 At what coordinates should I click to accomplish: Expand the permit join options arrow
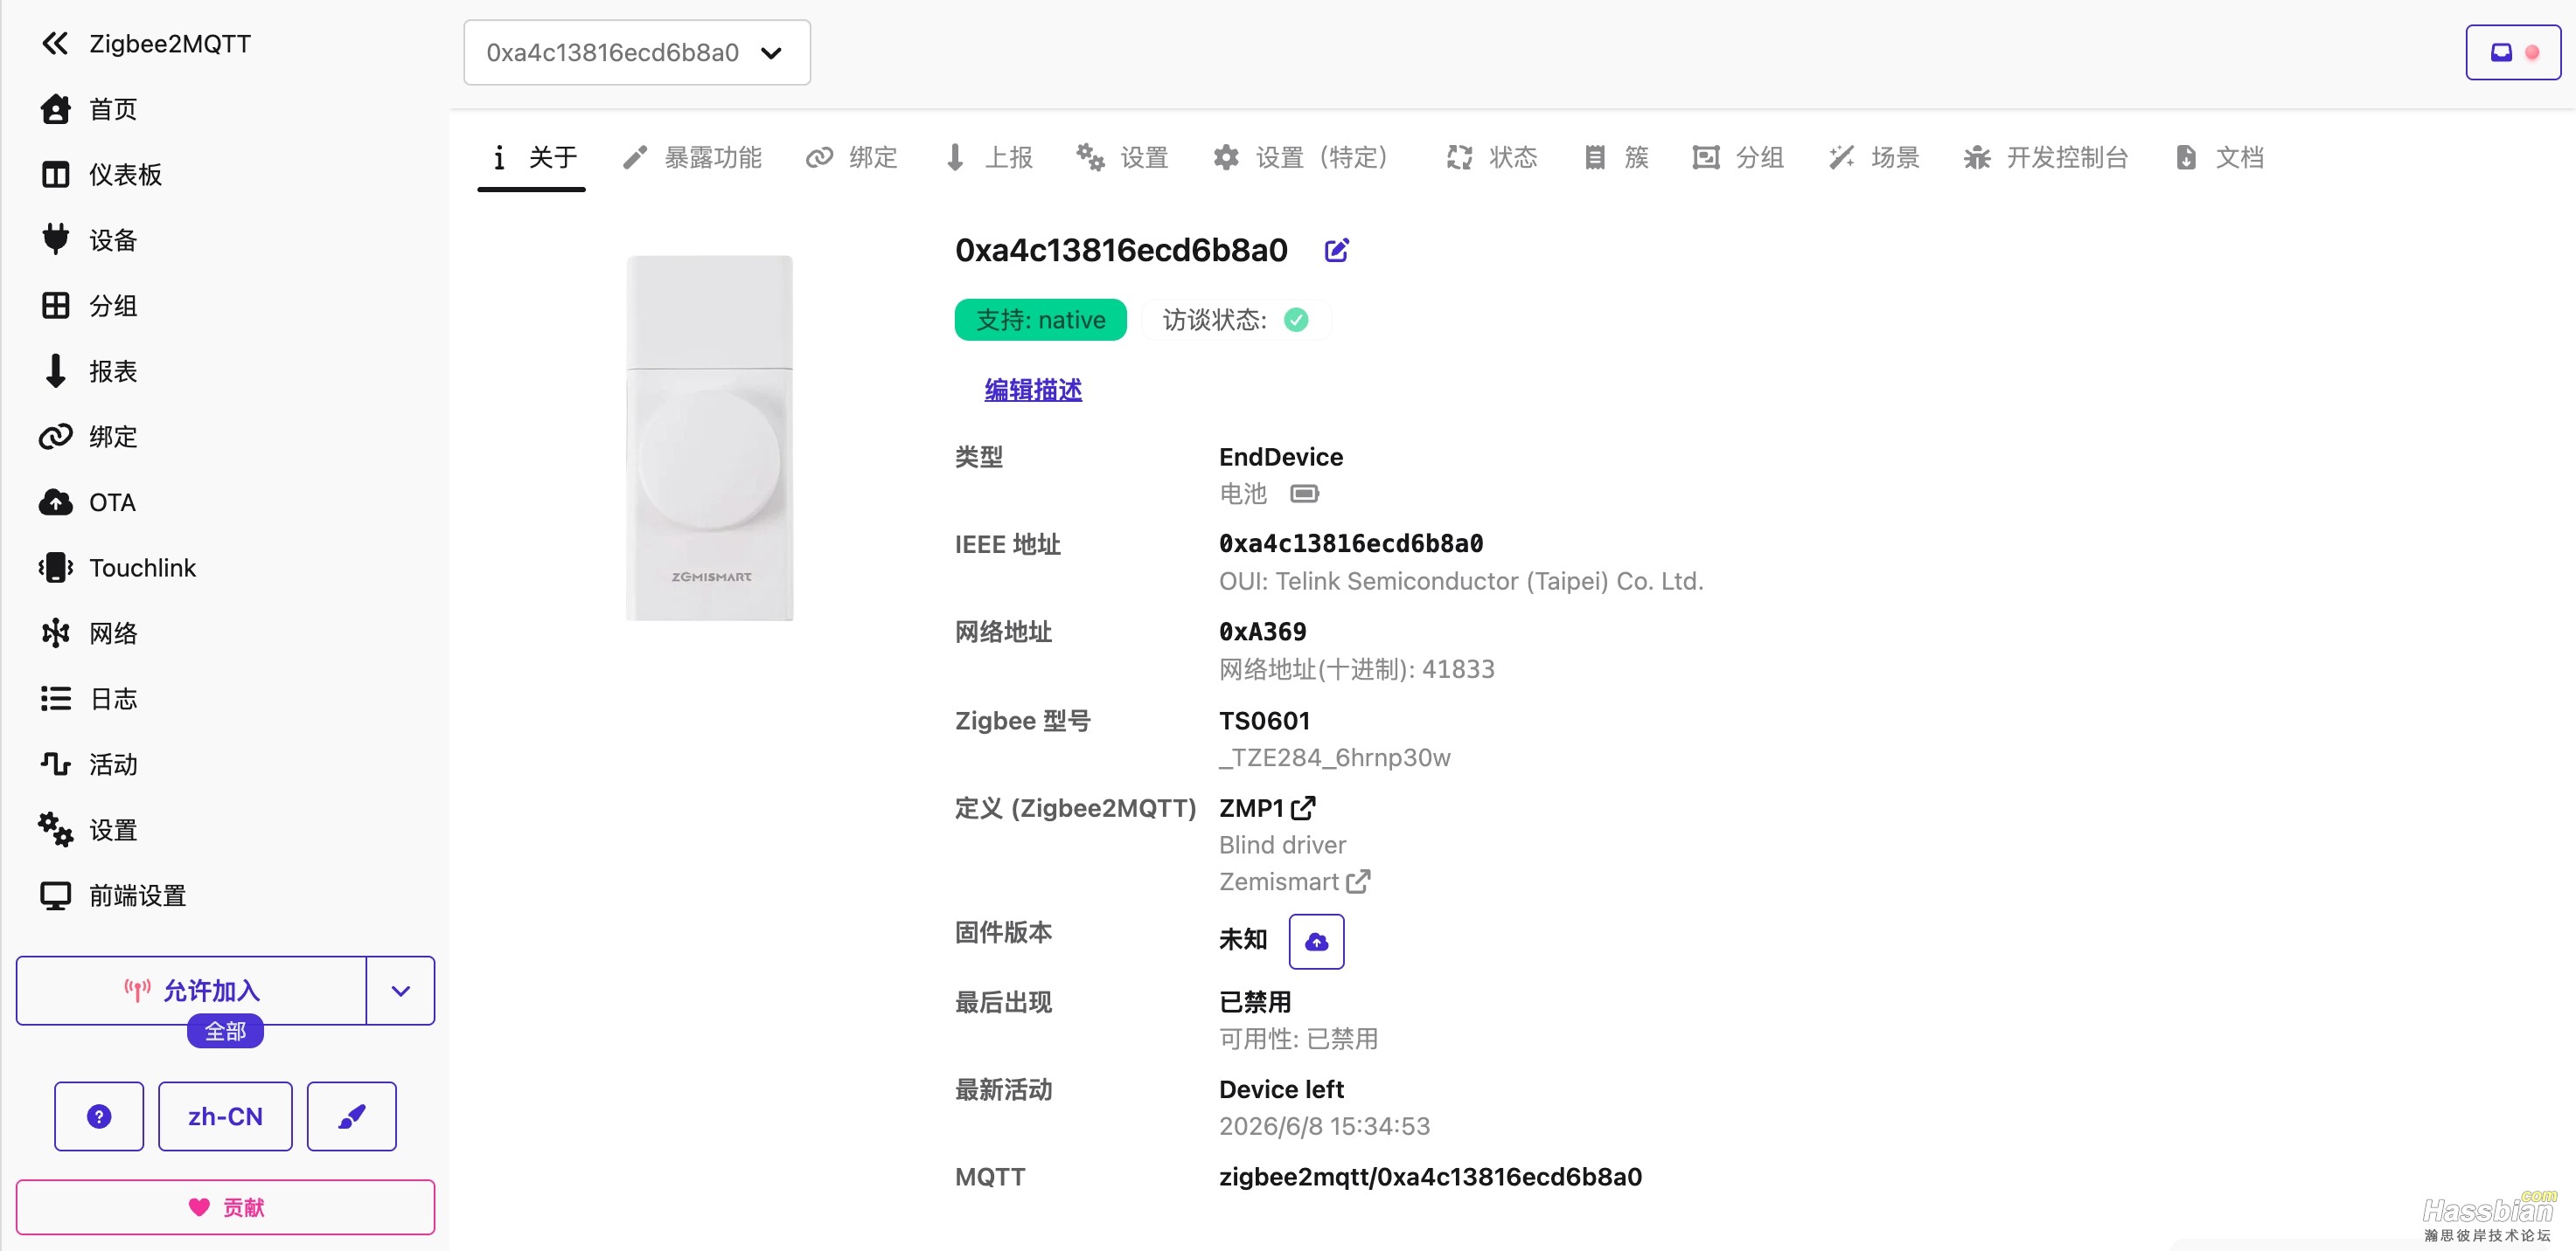400,990
